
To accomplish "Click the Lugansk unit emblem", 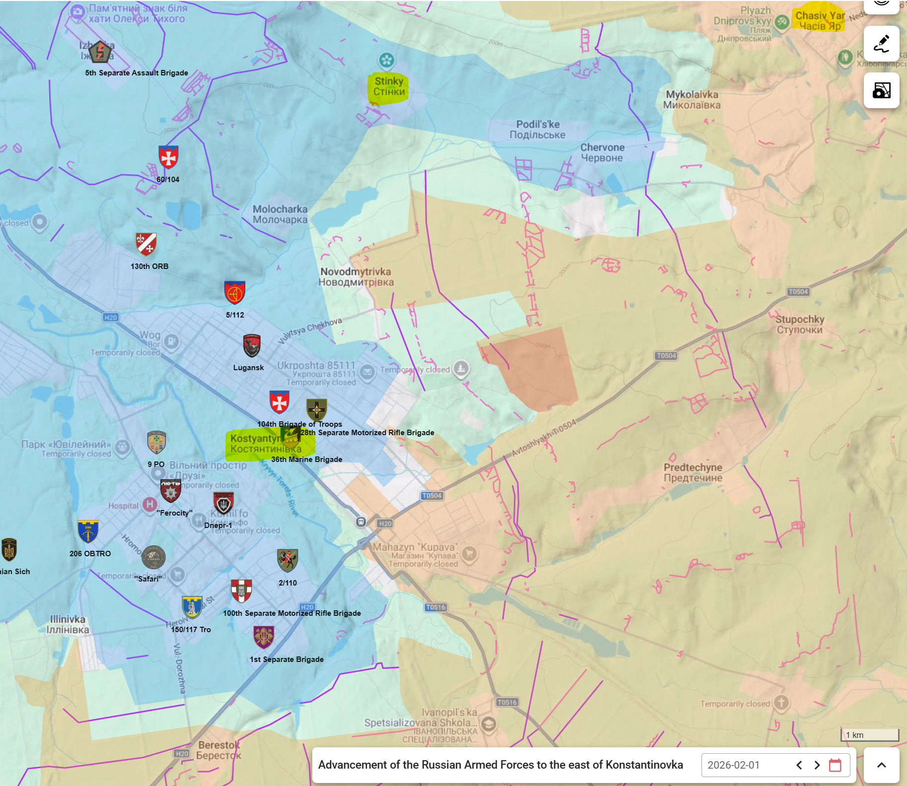I will [252, 346].
